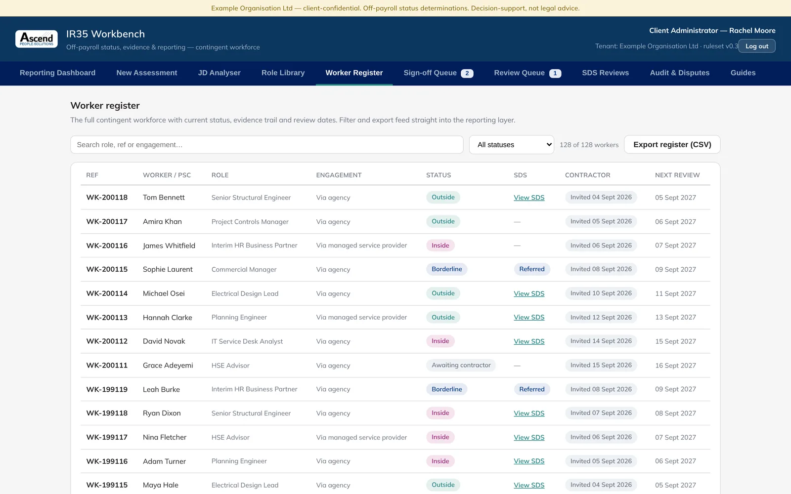View SDS for Adam Turner
This screenshot has height=494, width=791.
pyautogui.click(x=529, y=461)
